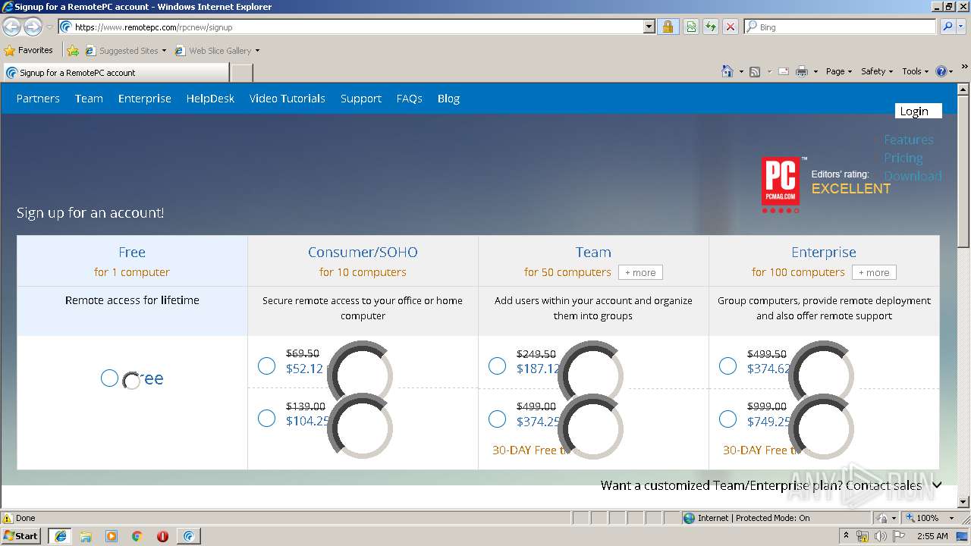This screenshot has width=971, height=546.
Task: Open the FAQs navigation item
Action: pos(409,99)
